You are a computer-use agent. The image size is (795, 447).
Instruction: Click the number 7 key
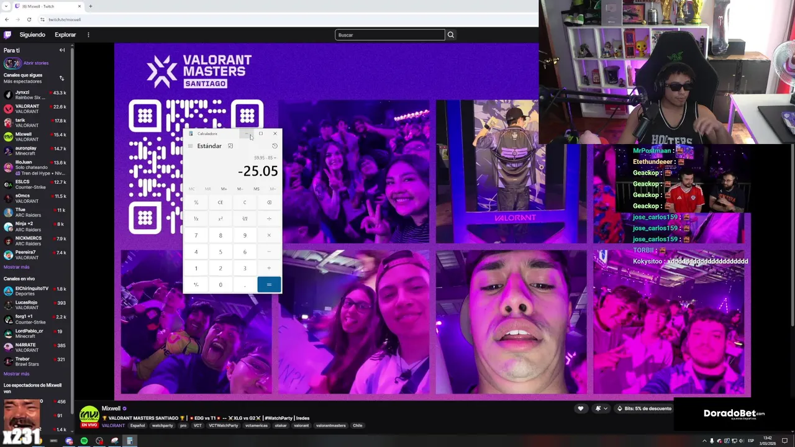[196, 235]
